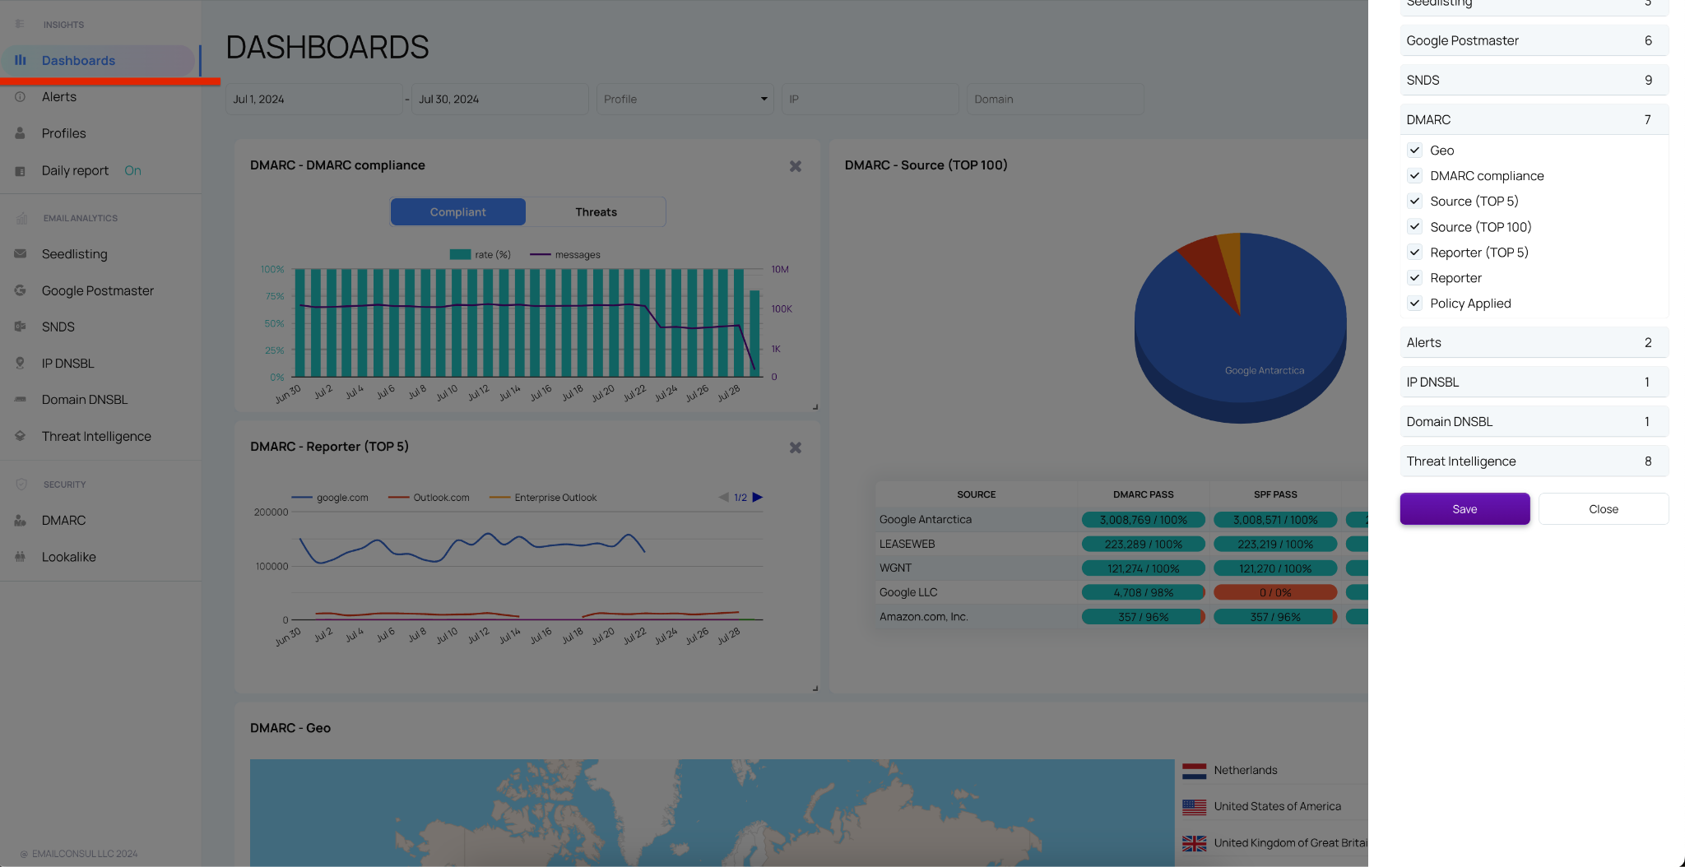Click the start date Jul 1, 2024 field
1685x867 pixels.
[x=313, y=99]
